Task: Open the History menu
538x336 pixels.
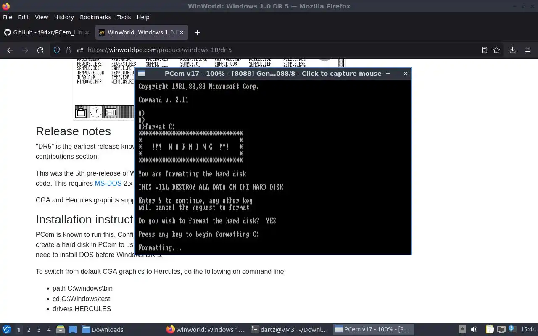Action: pyautogui.click(x=64, y=17)
